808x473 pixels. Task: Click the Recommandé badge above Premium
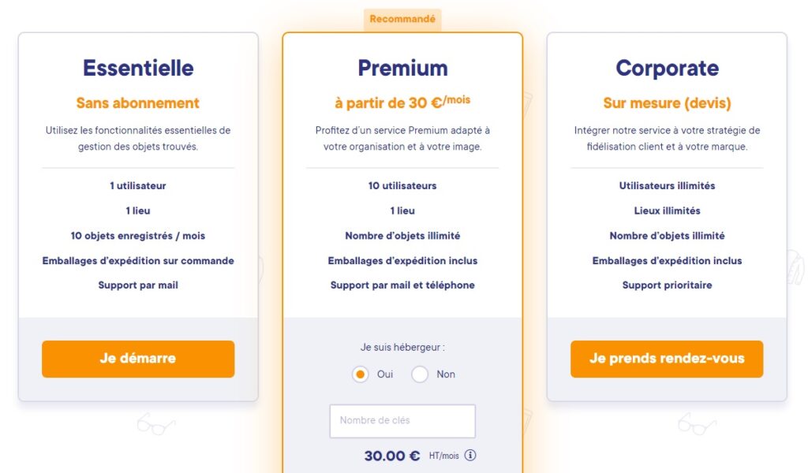click(x=402, y=19)
